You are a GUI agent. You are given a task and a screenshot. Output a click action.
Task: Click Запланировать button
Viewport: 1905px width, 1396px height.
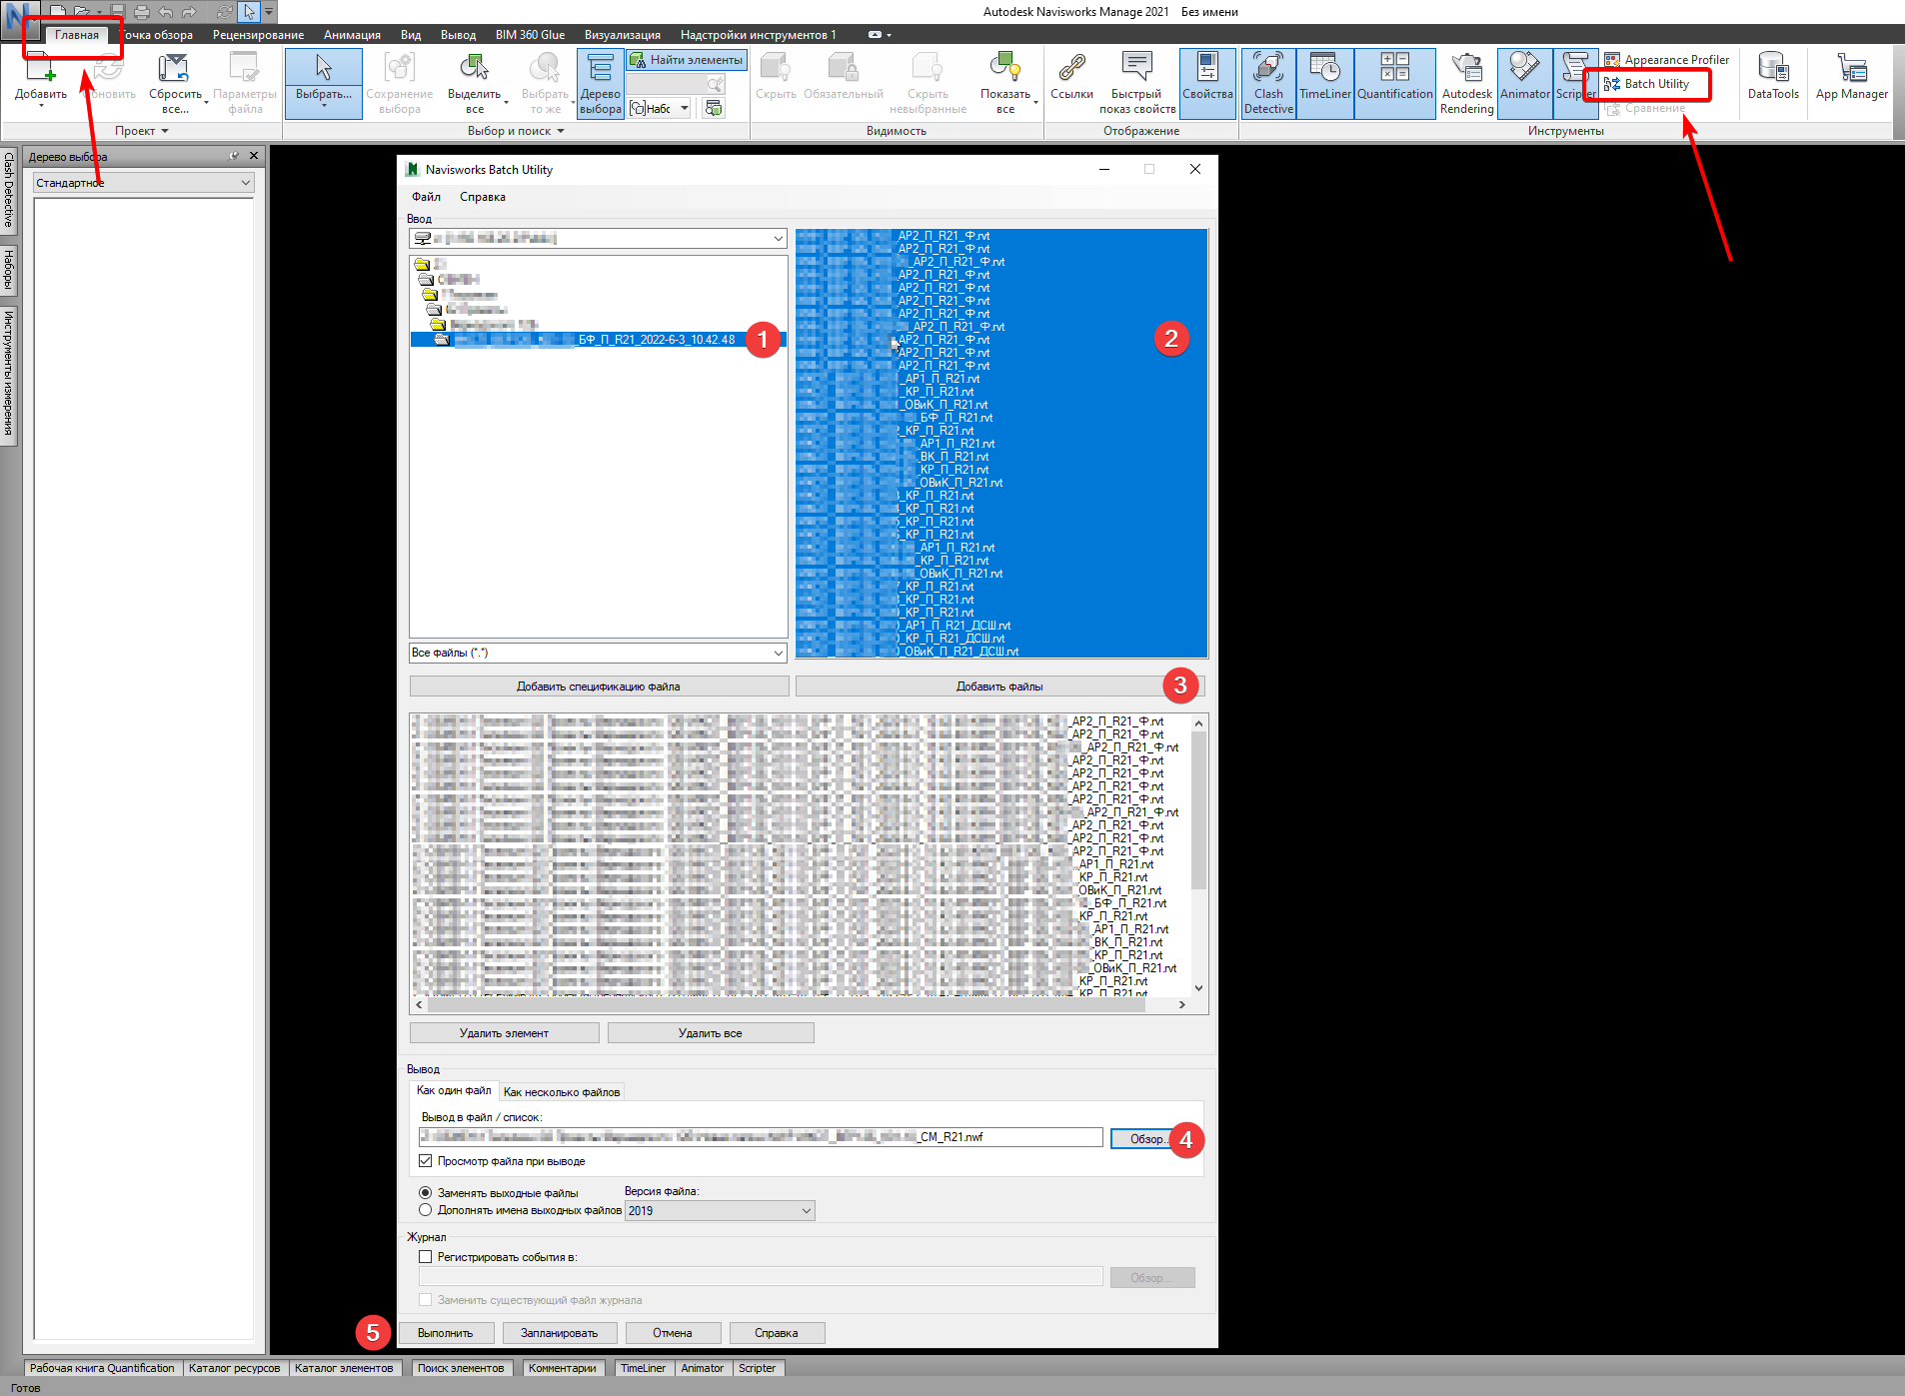coord(559,1333)
